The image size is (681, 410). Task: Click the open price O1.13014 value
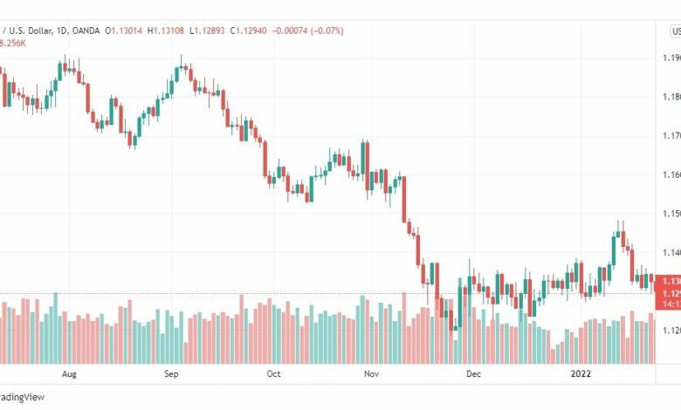124,31
